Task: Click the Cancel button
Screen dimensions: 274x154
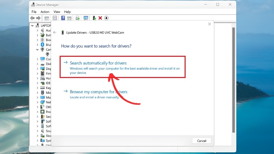Action: pos(201,141)
